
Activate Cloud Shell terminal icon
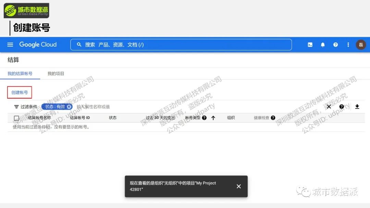[x=310, y=45]
